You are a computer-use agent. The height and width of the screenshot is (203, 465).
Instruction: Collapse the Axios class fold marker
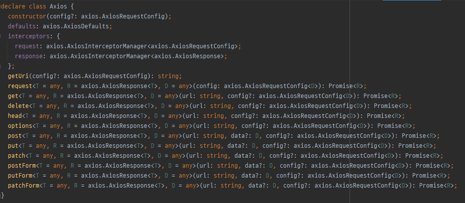click(2, 6)
